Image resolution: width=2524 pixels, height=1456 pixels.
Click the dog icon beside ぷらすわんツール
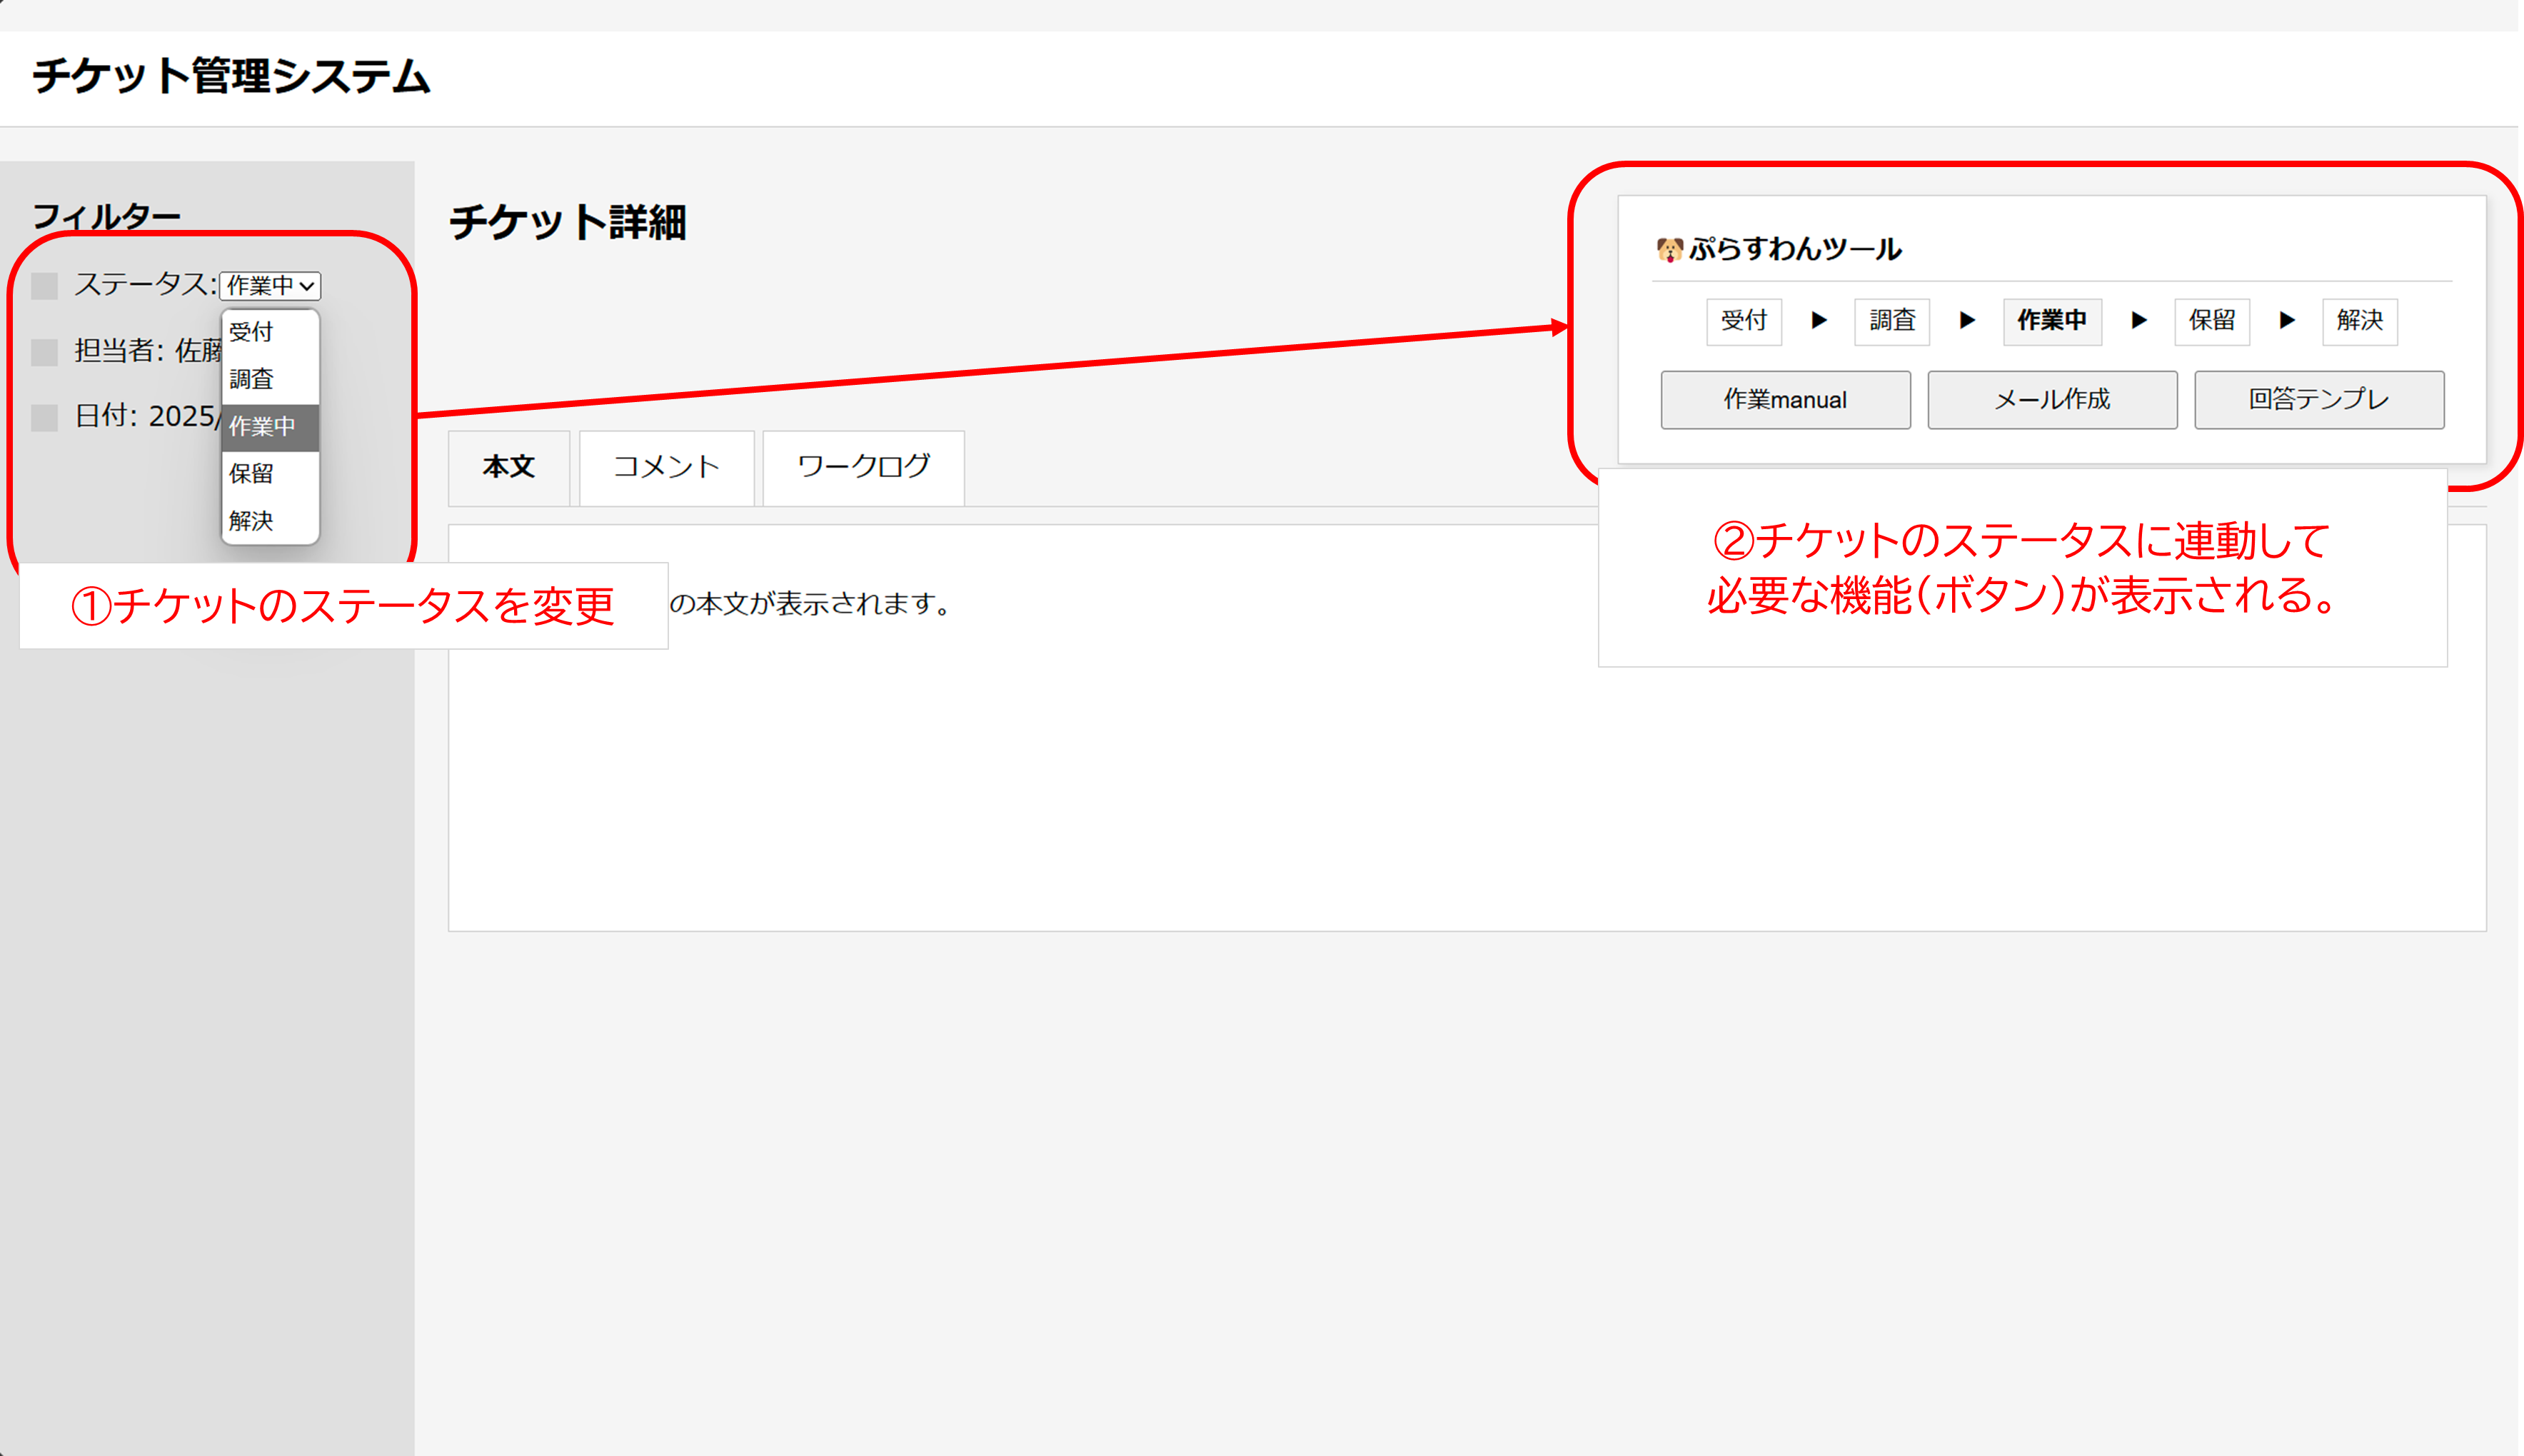click(x=1669, y=249)
